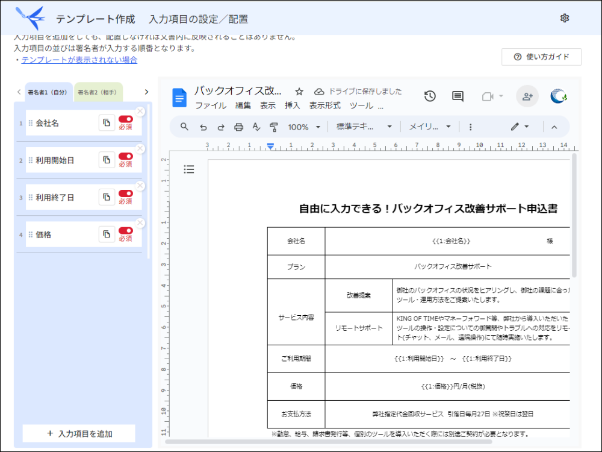Open テンプレートが表示されない場合 link

click(79, 60)
